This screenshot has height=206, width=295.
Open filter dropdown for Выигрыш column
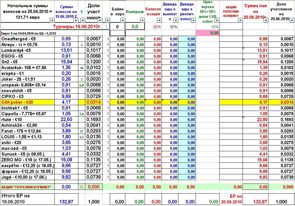click(x=142, y=20)
